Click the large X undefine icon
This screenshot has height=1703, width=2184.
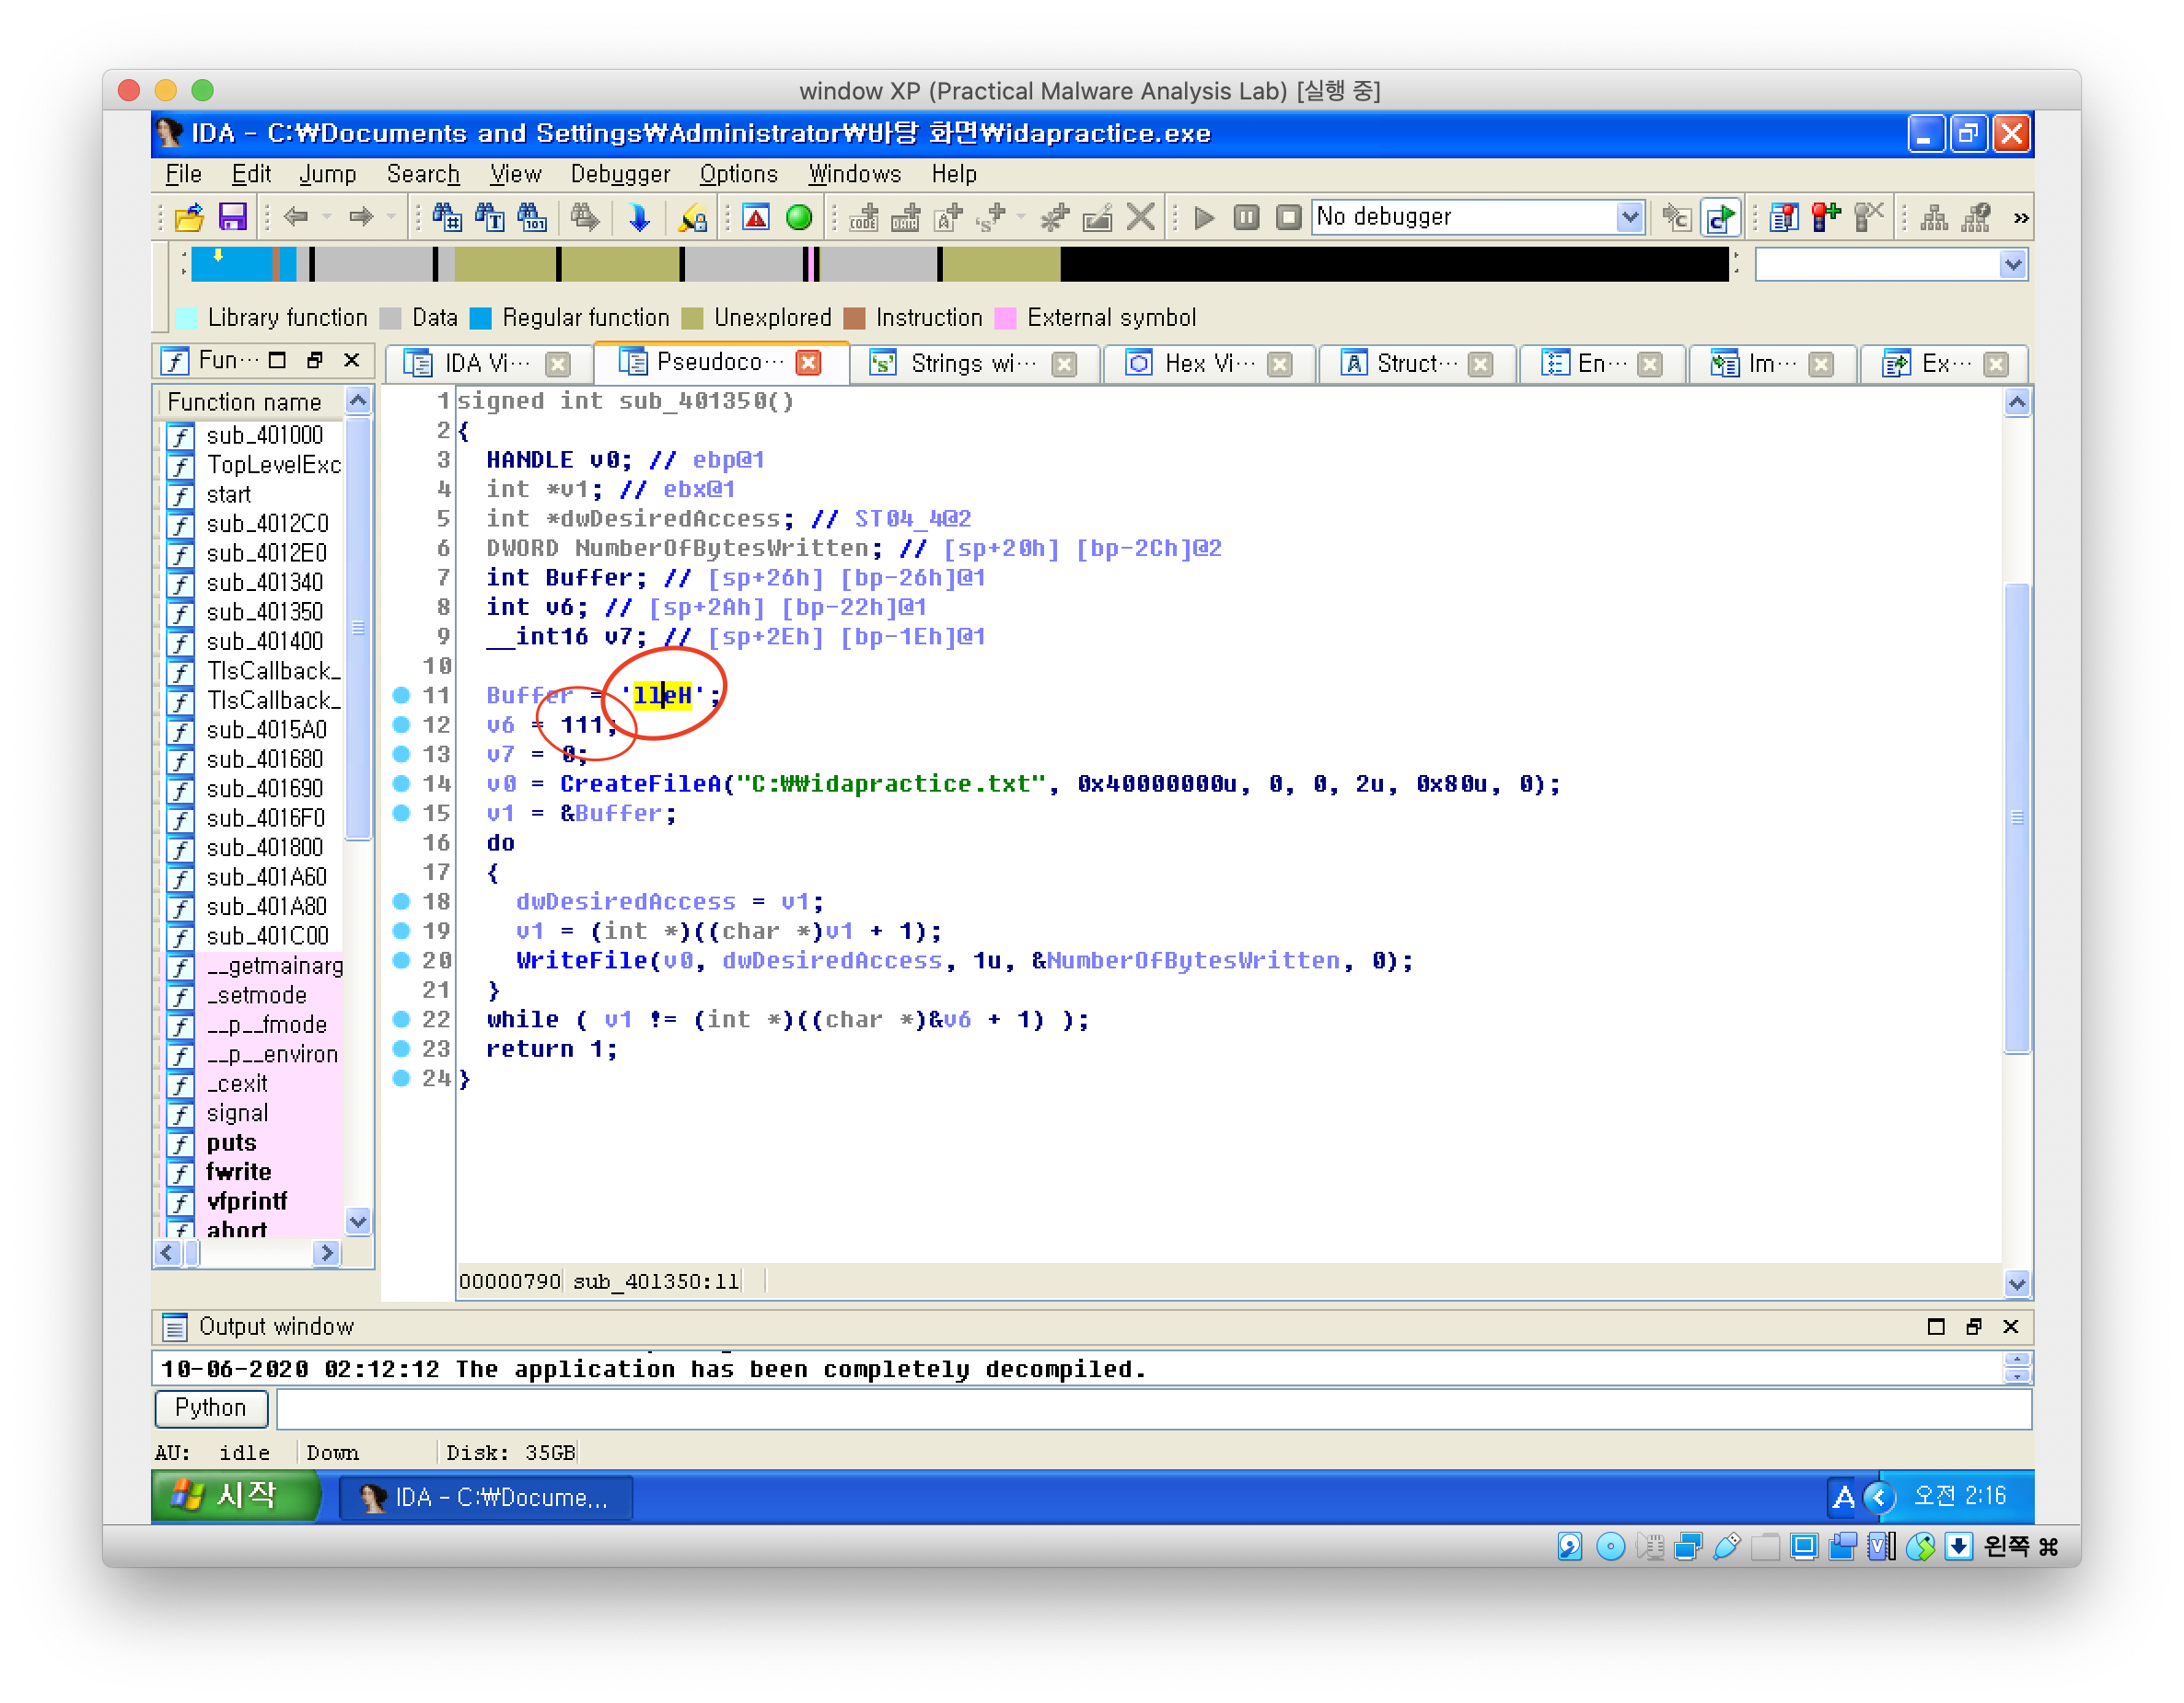pyautogui.click(x=1140, y=217)
